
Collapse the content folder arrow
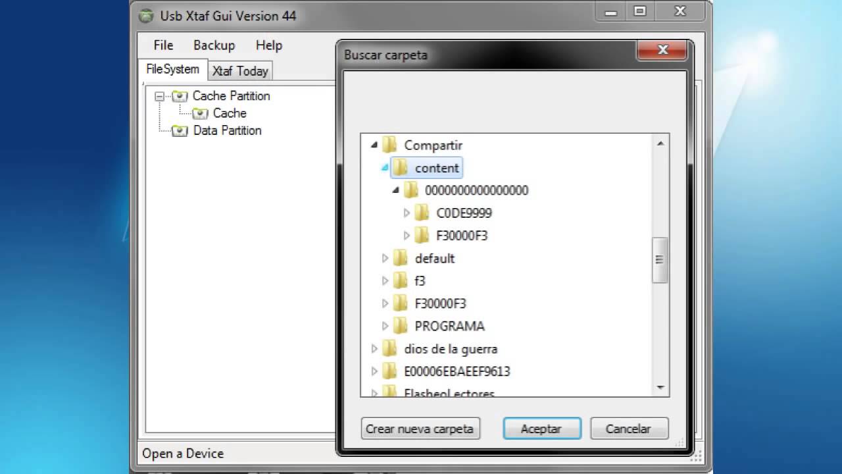coord(385,167)
